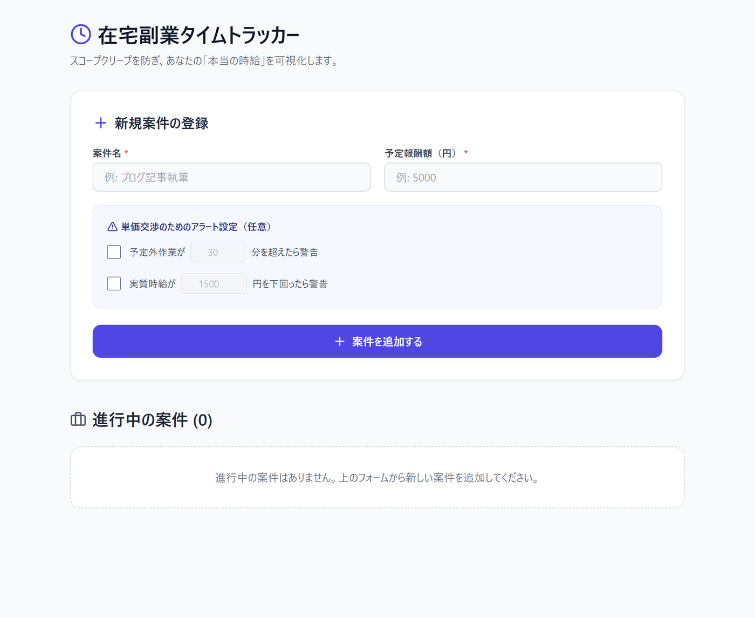The height and width of the screenshot is (618, 755).
Task: Click the 実質時給が label
Action: pyautogui.click(x=153, y=284)
